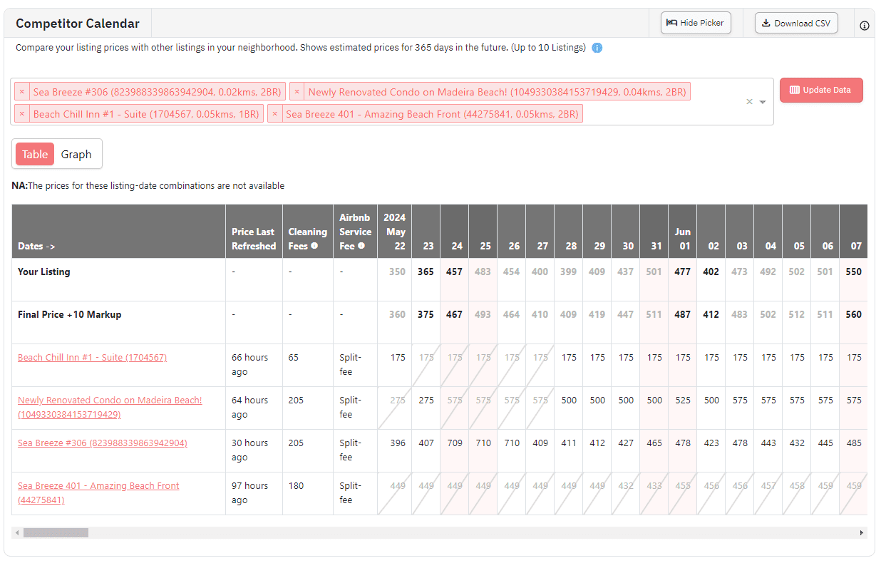Click the scrollbar right arrow
The height and width of the screenshot is (563, 881).
click(862, 532)
